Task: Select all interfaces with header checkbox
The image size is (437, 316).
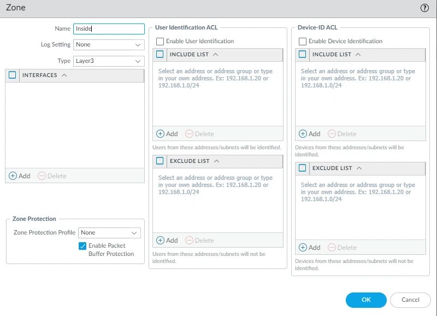Action: (13, 75)
